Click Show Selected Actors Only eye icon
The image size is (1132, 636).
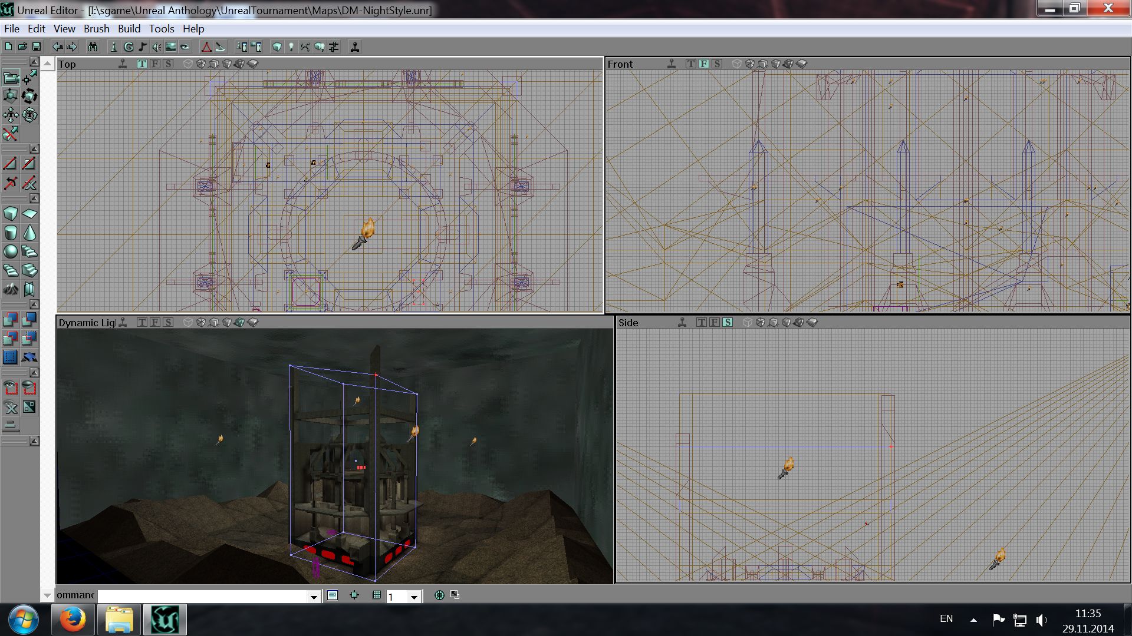point(11,388)
